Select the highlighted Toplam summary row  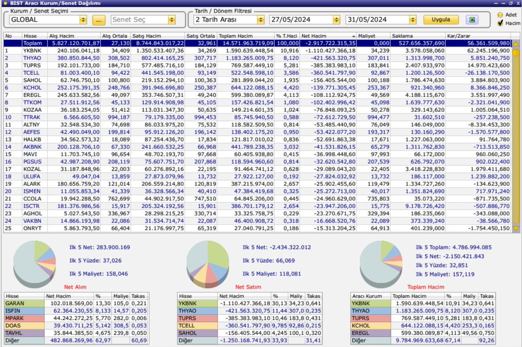tap(257, 43)
